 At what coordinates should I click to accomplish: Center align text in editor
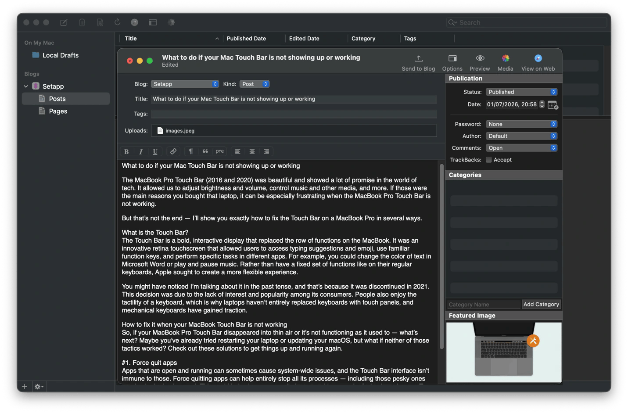click(x=252, y=151)
